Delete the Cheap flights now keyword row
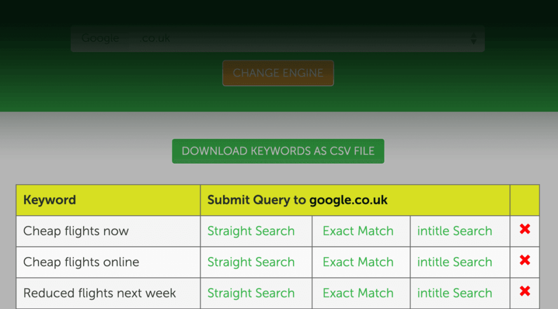Viewport: 558px width, 309px height. 525,229
